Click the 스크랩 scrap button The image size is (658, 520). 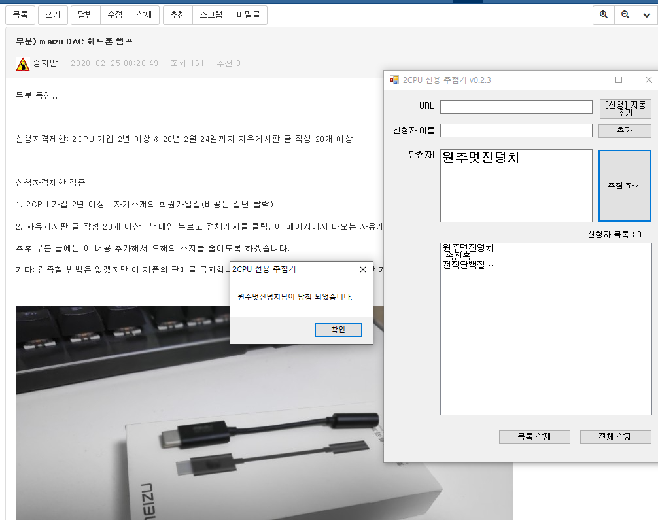click(211, 14)
